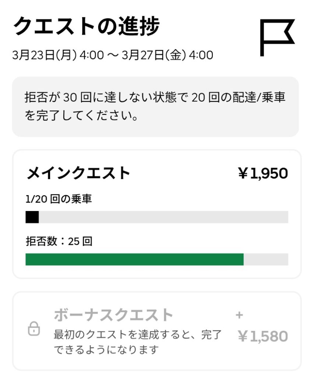Tap the quest flag icon
Image resolution: width=311 pixels, height=377 pixels.
(x=277, y=38)
